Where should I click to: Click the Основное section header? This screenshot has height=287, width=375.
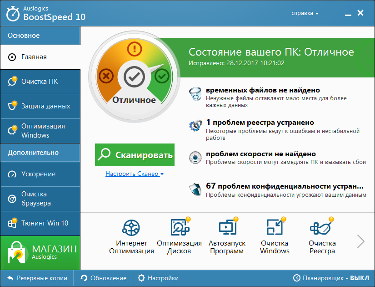coord(40,36)
